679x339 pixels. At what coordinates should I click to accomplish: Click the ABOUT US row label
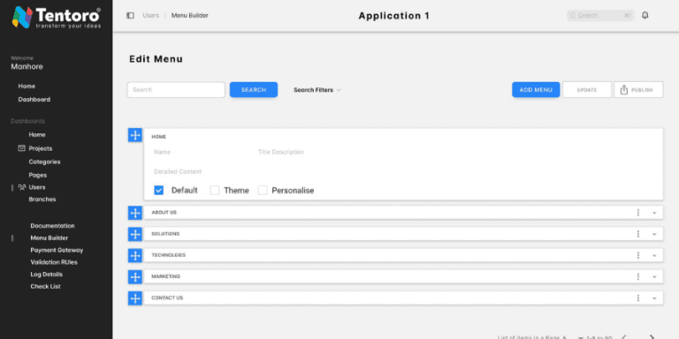(164, 212)
